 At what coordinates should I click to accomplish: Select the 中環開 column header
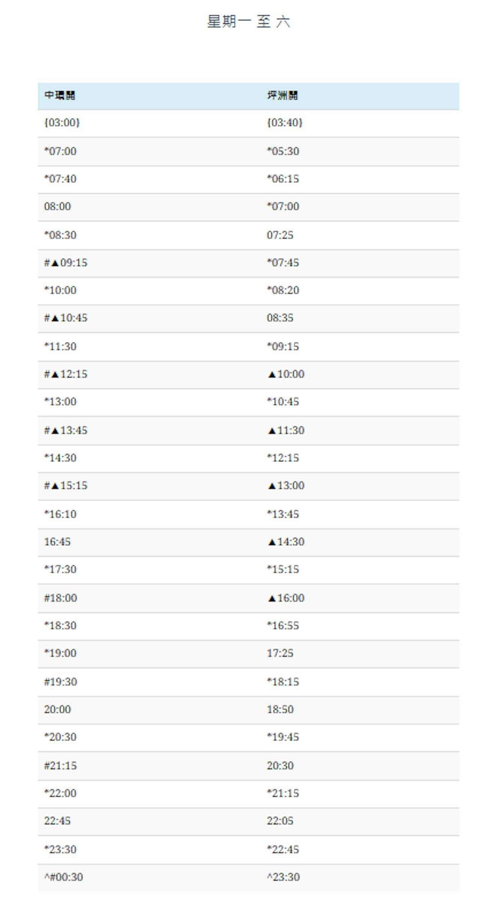pyautogui.click(x=60, y=95)
